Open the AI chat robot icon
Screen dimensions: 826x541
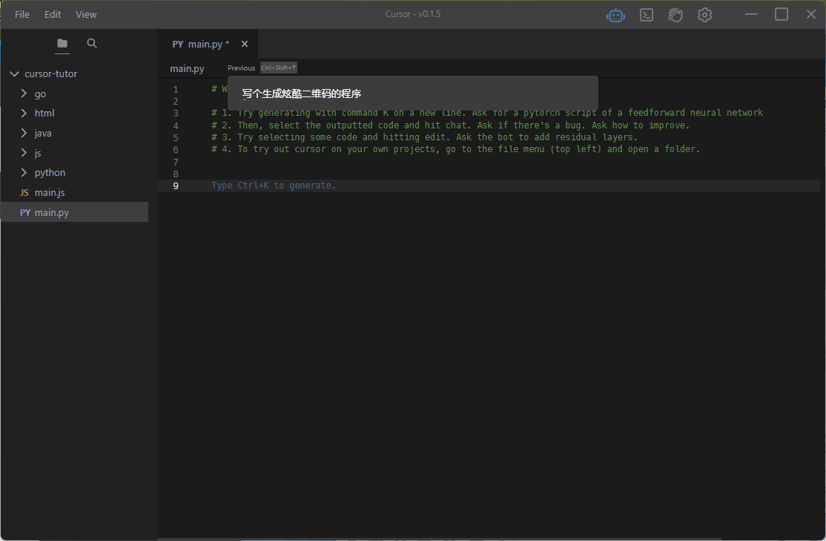(x=615, y=15)
